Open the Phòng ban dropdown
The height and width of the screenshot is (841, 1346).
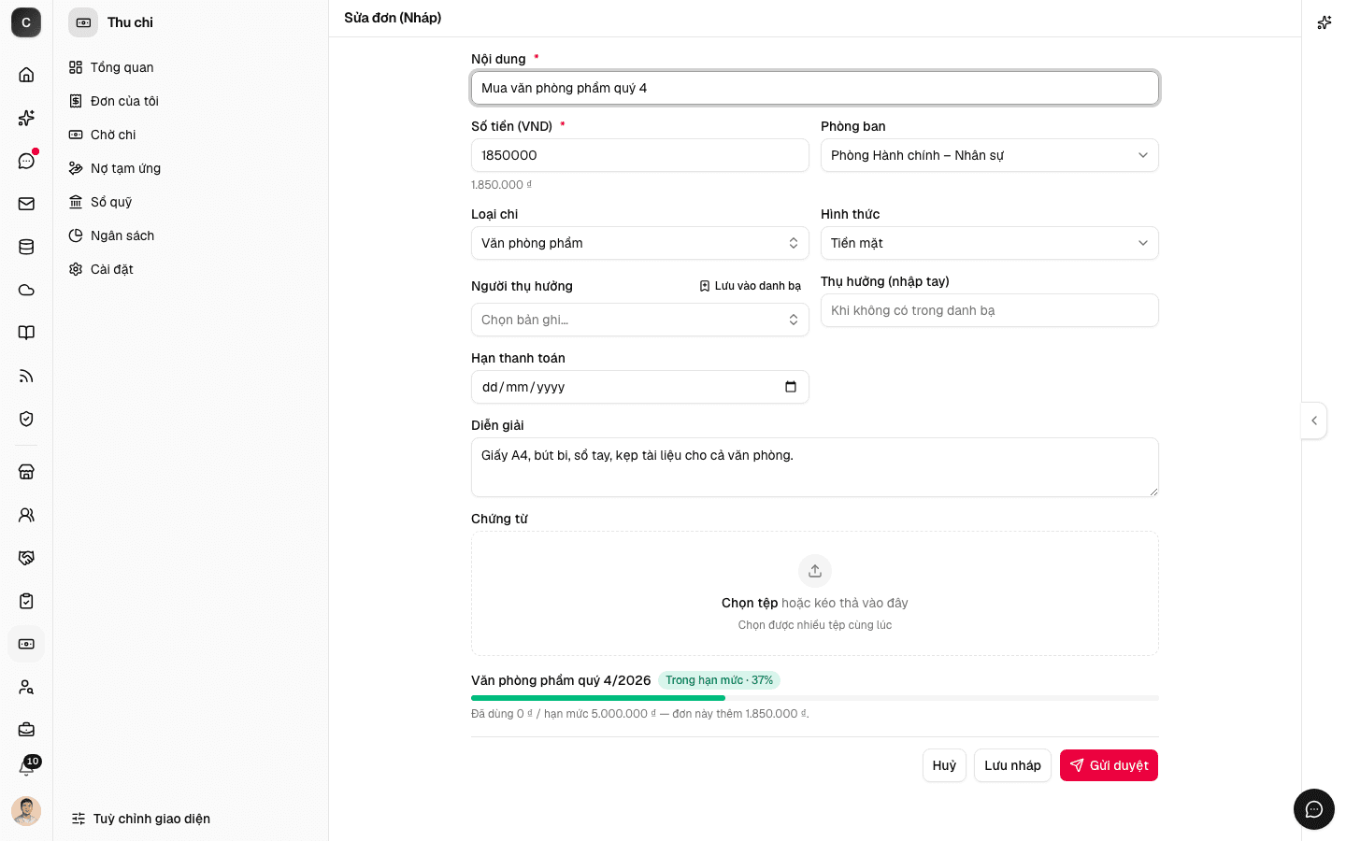pos(990,155)
